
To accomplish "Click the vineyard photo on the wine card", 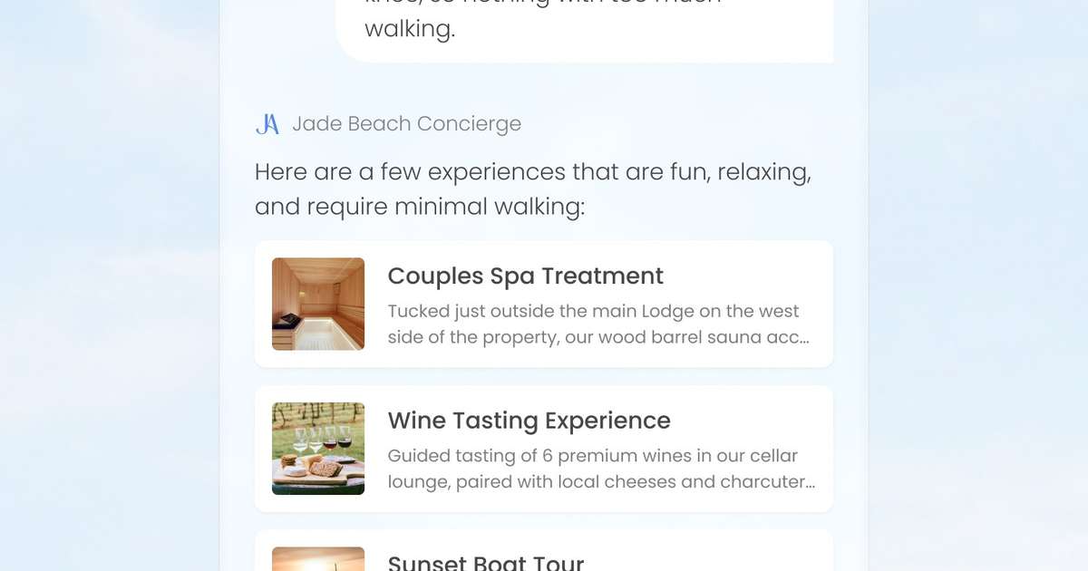I will 318,448.
